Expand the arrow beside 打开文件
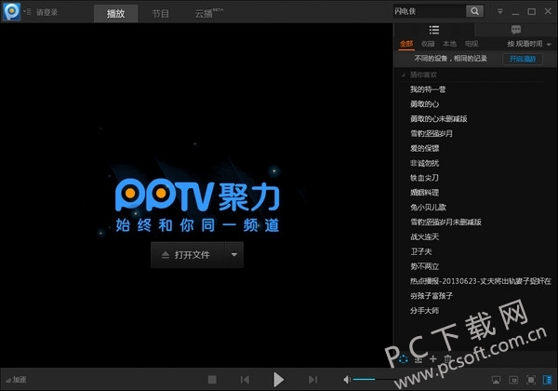The height and width of the screenshot is (391, 558). 234,255
